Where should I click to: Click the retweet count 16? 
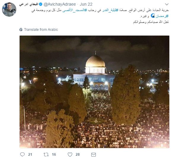click(x=54, y=155)
